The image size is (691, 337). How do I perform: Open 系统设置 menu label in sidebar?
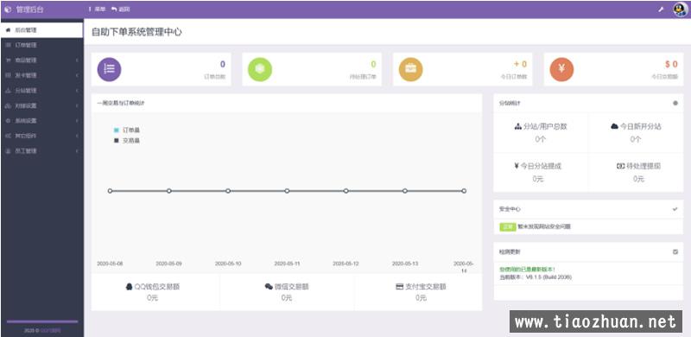pos(26,121)
